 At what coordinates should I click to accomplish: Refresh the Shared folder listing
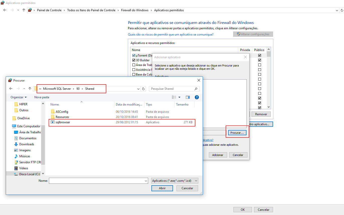[143, 89]
